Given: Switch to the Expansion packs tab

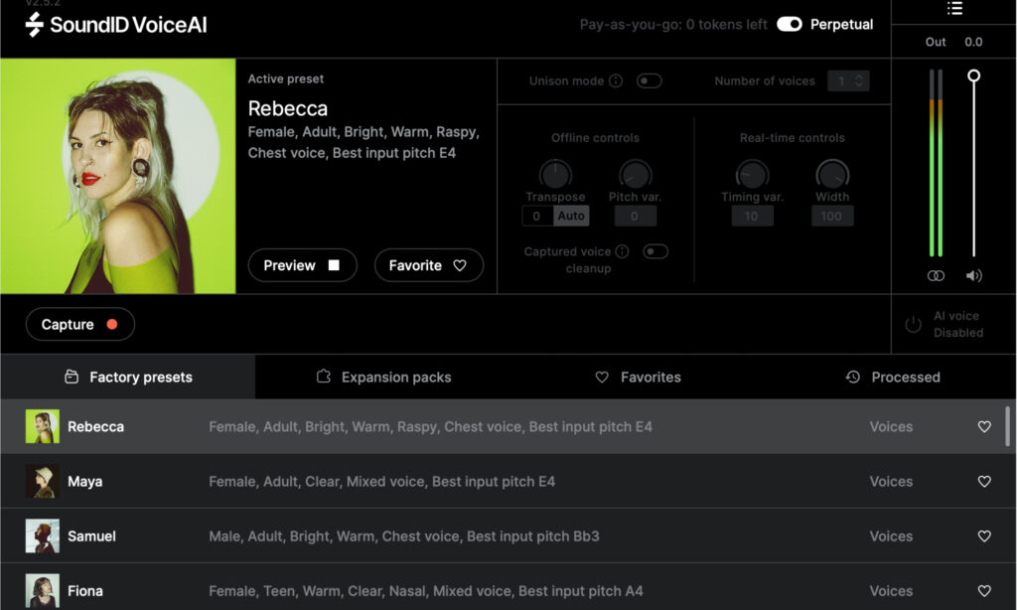Looking at the screenshot, I should pos(383,378).
